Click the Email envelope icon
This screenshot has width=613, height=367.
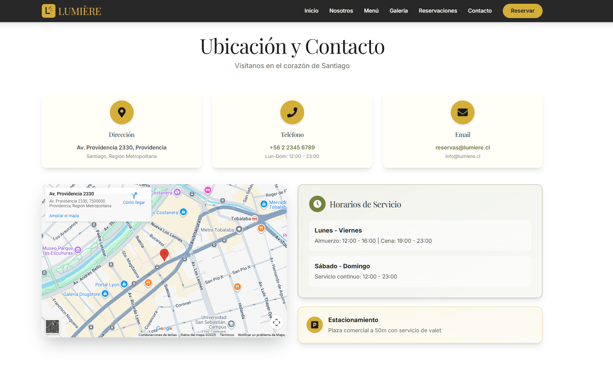[463, 112]
